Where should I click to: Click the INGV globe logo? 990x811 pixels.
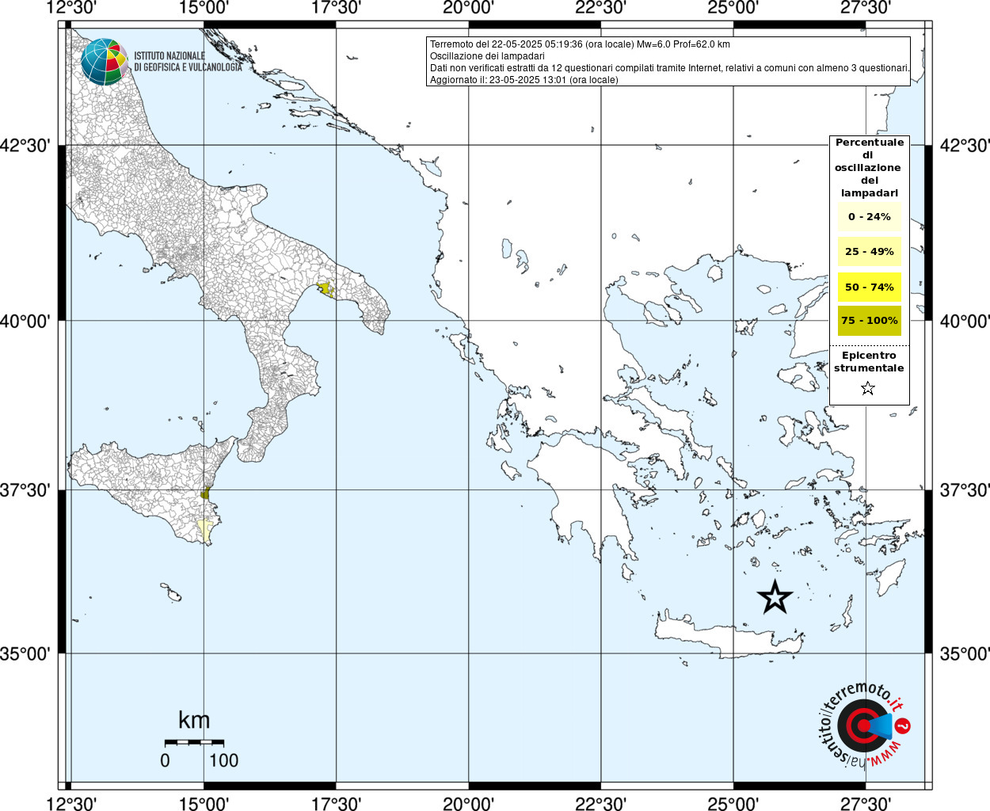[105, 62]
